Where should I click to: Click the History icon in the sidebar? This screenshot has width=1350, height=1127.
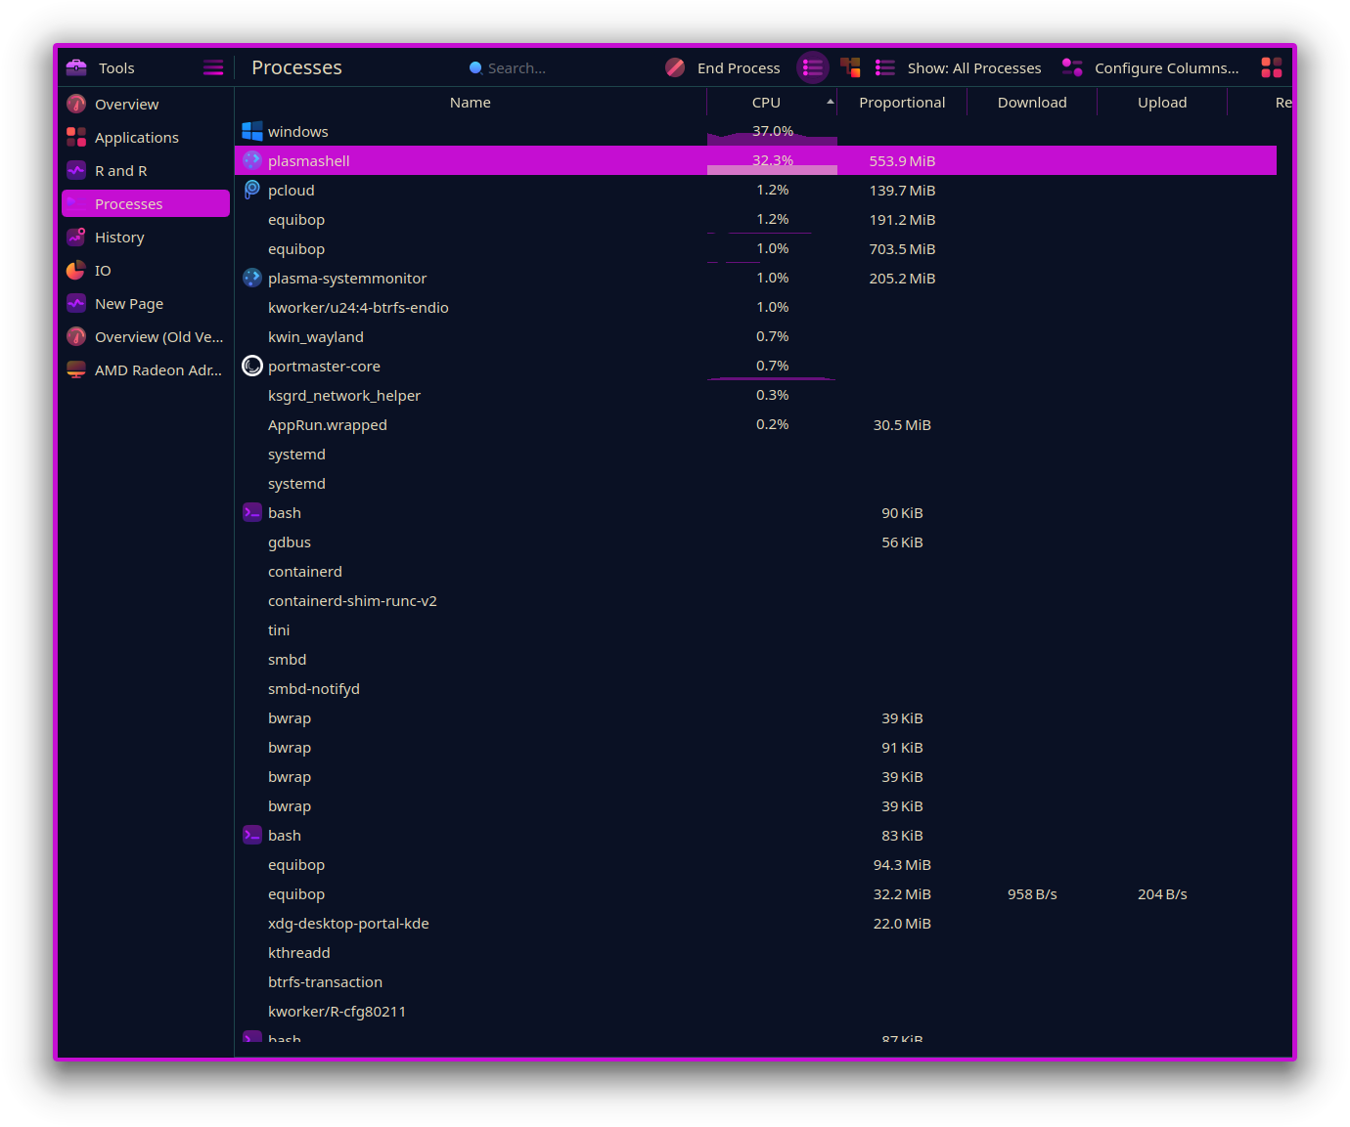click(76, 238)
